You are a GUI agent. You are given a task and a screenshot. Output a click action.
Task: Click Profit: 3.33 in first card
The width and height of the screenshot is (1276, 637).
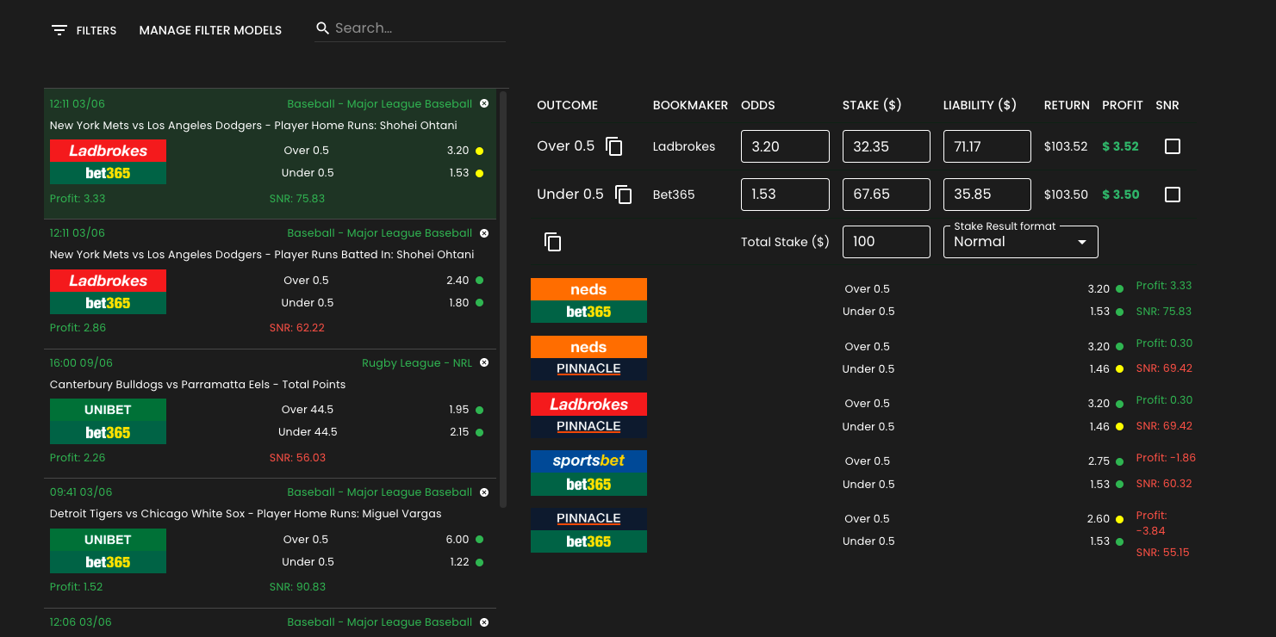click(78, 198)
